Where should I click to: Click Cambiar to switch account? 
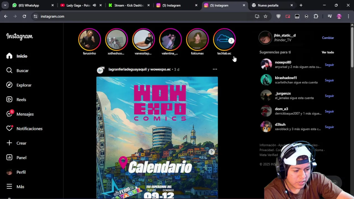(x=328, y=38)
